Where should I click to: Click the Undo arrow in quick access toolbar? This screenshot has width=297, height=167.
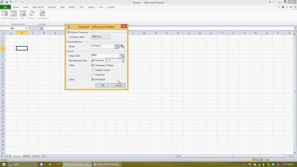tap(10, 2)
